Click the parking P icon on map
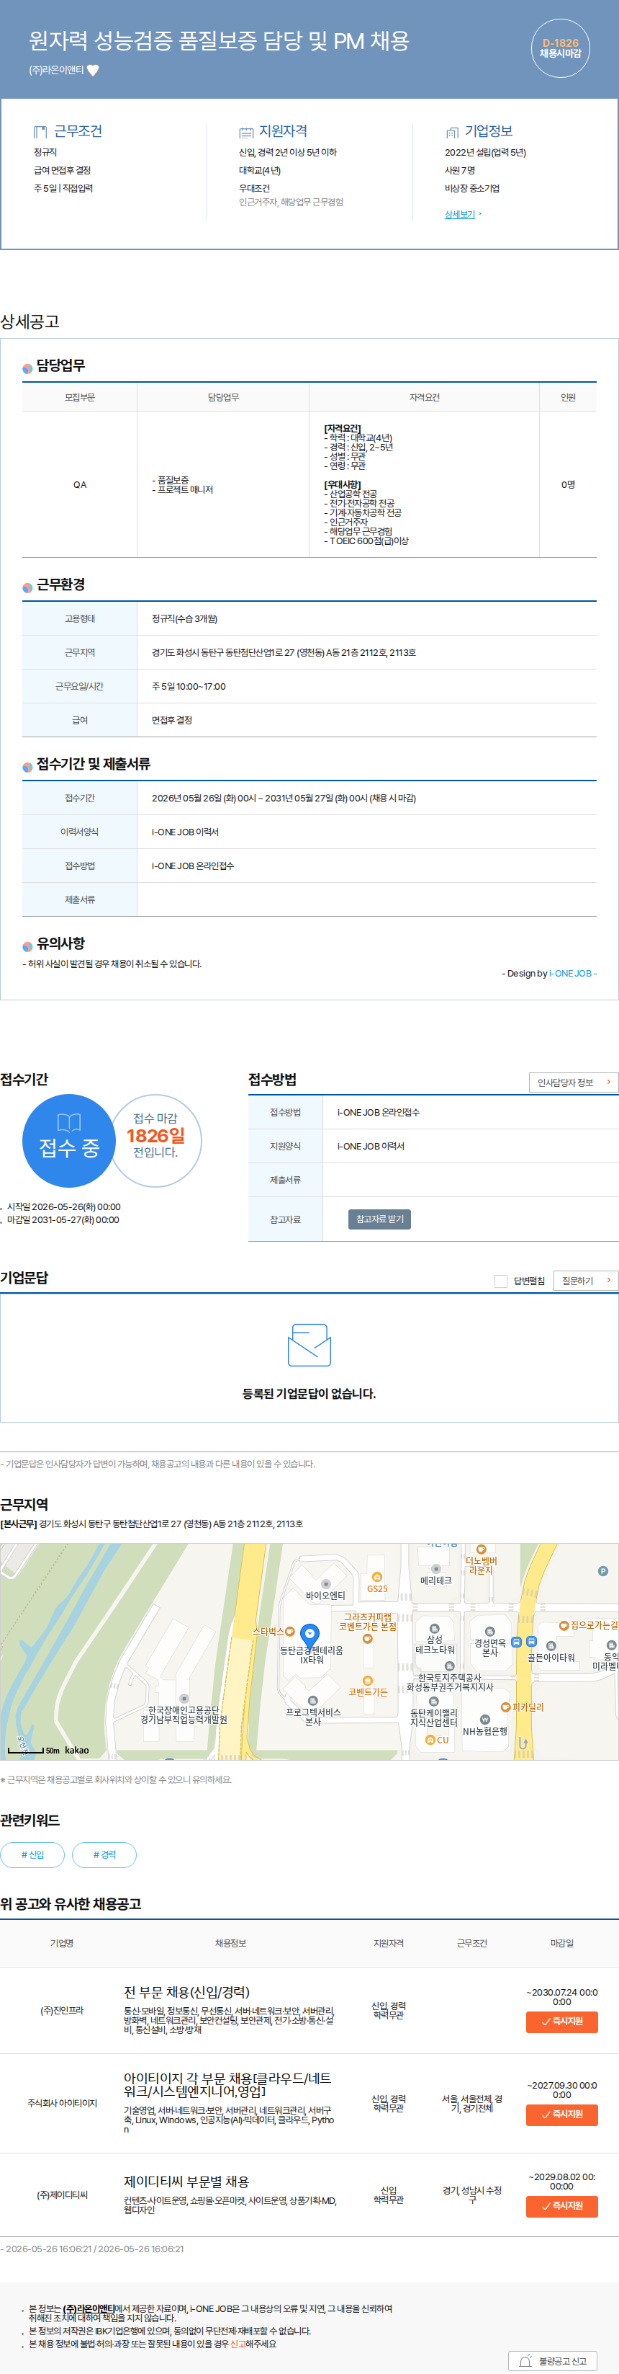The image size is (619, 2374). pyautogui.click(x=603, y=1571)
